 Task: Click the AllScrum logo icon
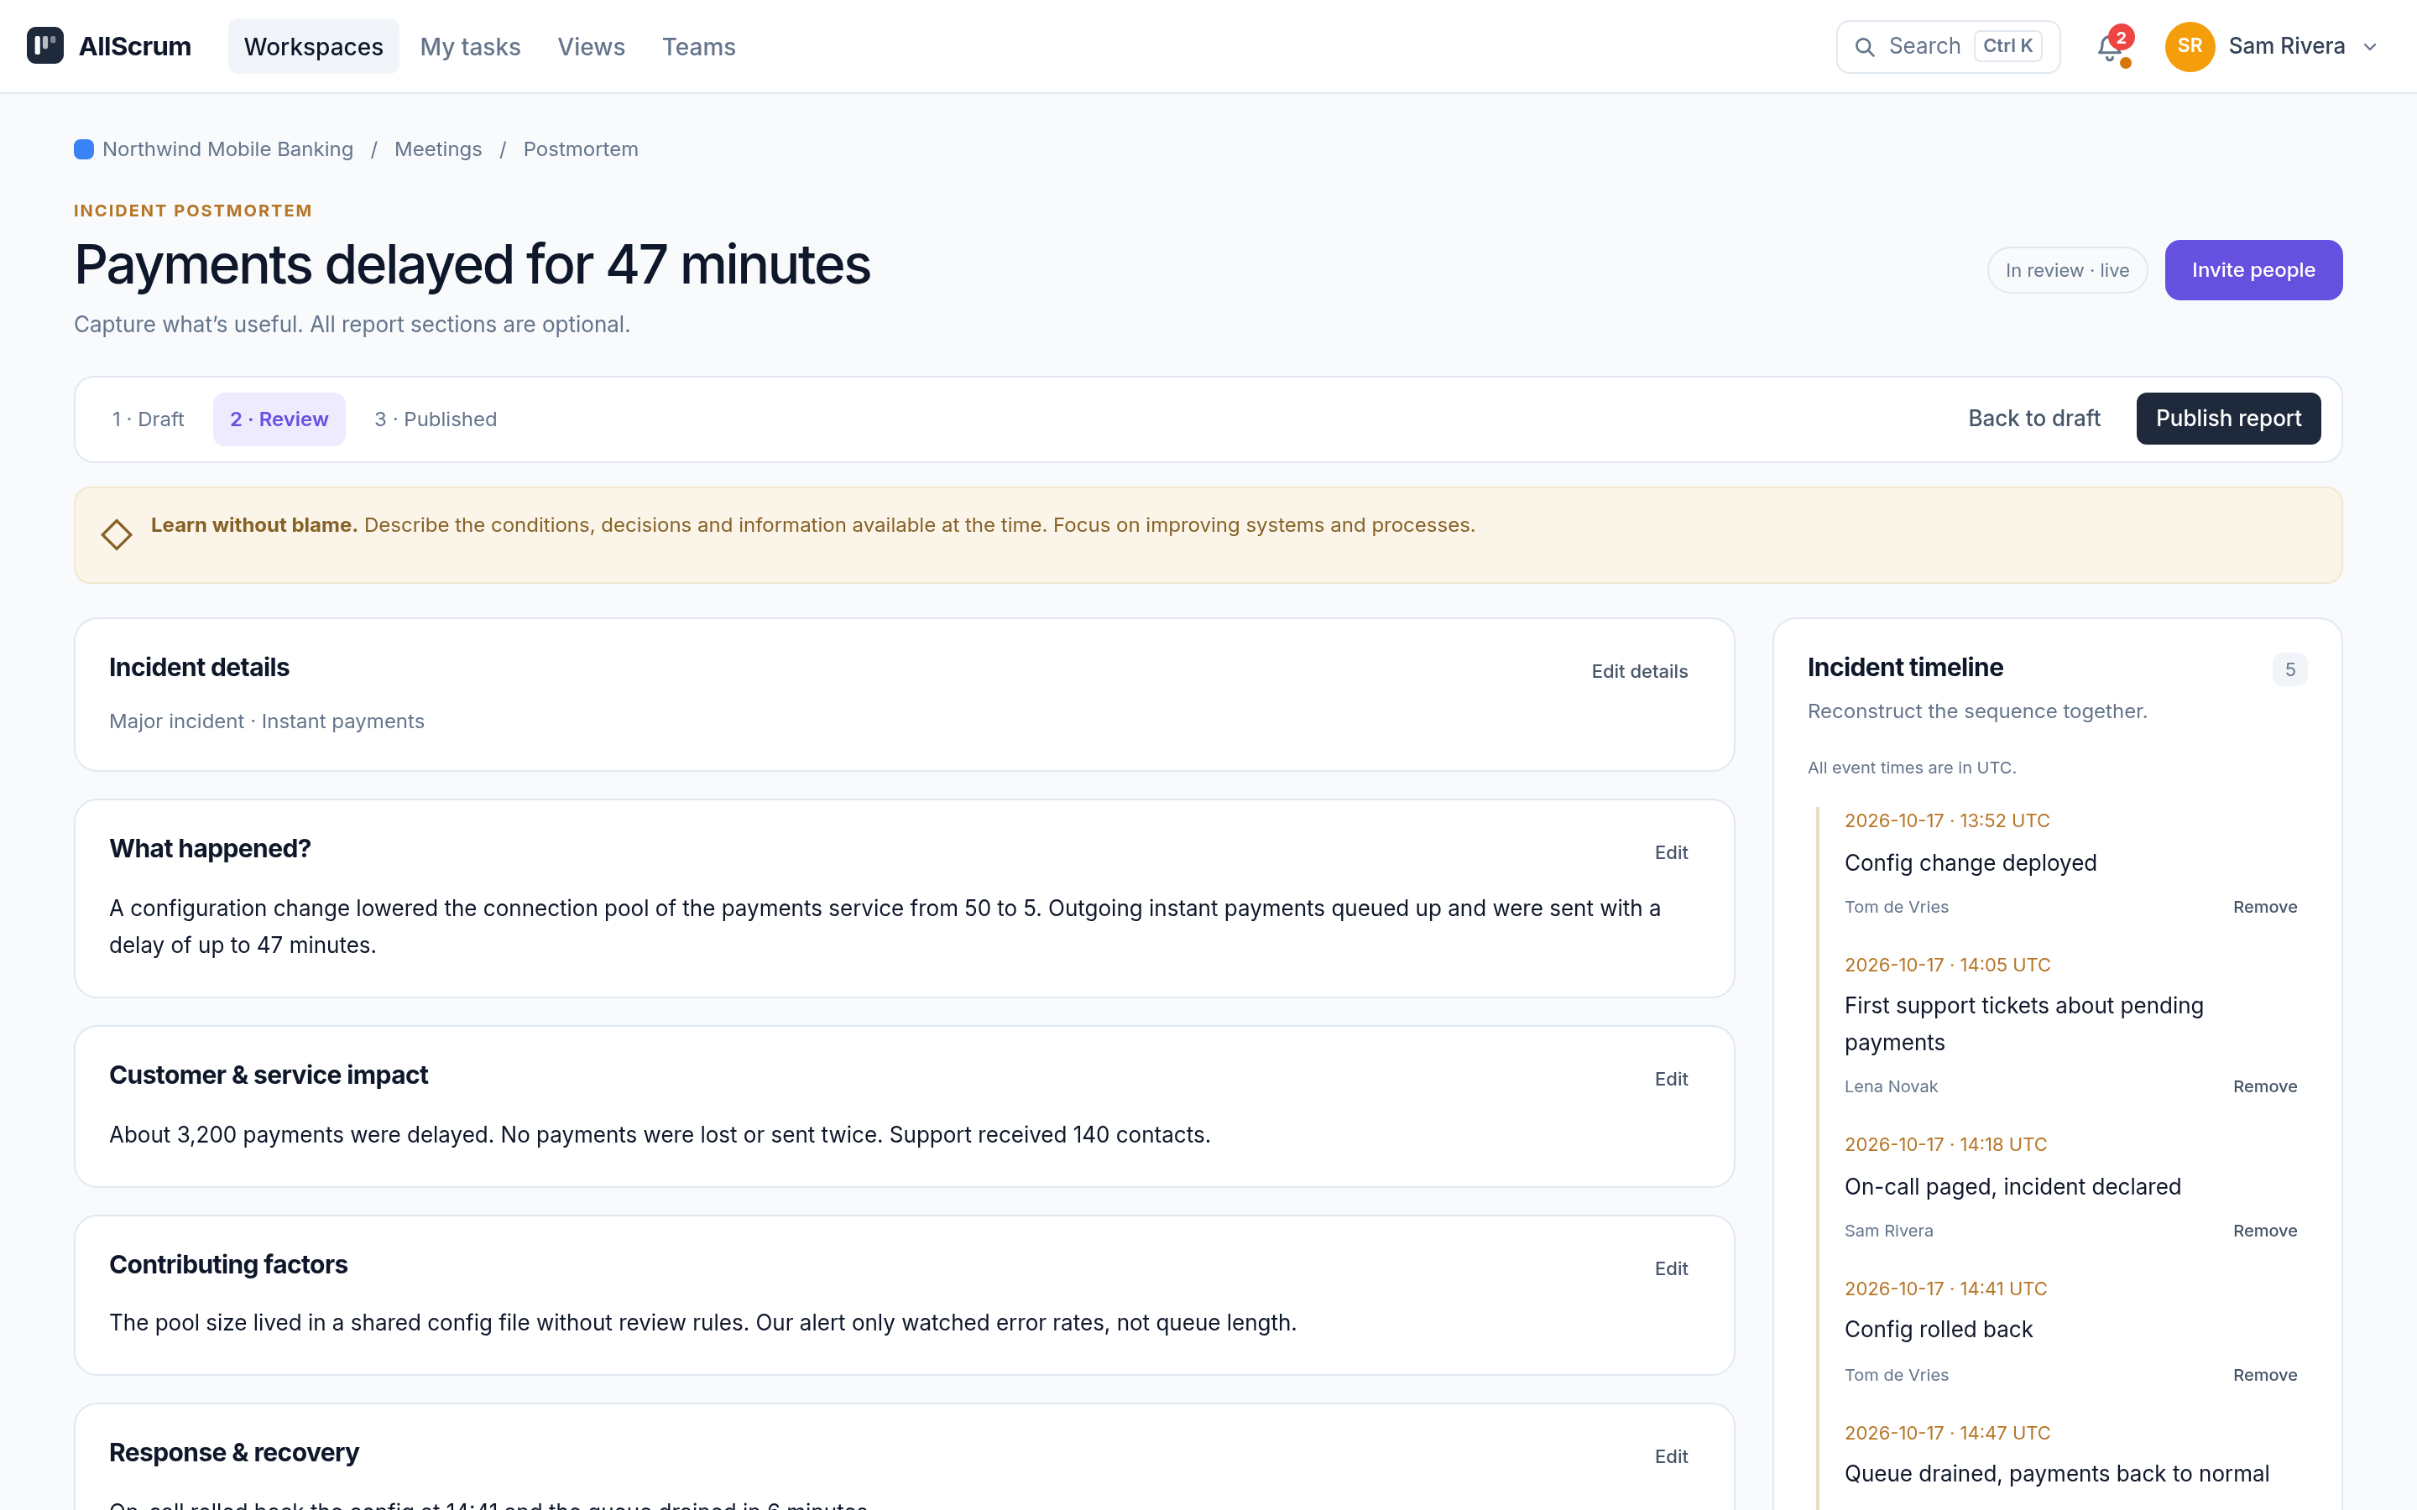click(x=45, y=46)
